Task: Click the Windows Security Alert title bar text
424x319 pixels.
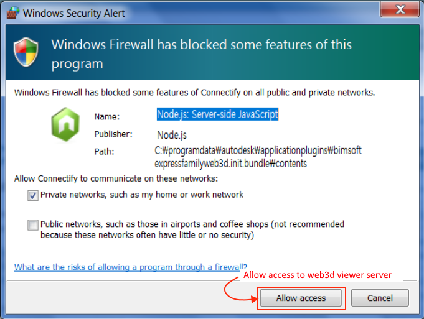Action: 74,13
